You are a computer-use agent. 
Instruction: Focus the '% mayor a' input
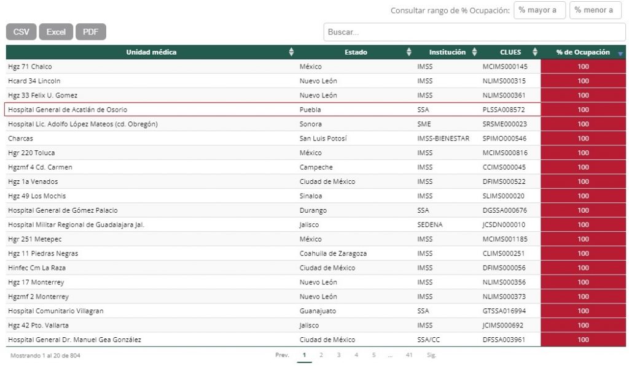(539, 10)
